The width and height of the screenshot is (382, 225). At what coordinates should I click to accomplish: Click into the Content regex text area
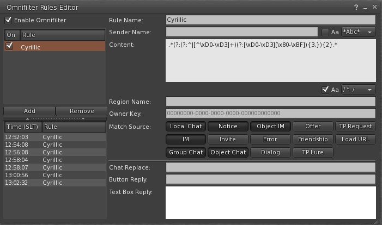(271, 60)
